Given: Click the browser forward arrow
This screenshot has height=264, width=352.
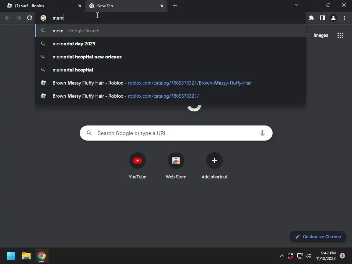Looking at the screenshot, I should click(x=19, y=18).
